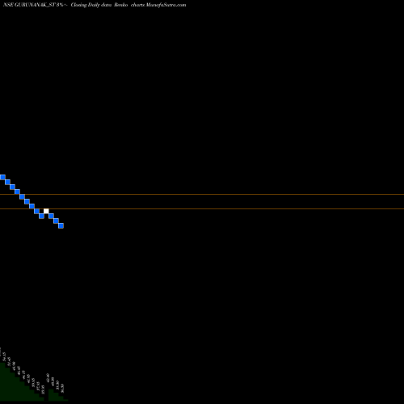The width and height of the screenshot is (404, 404).
Task: Click the white Renko brick
Action: 46,211
